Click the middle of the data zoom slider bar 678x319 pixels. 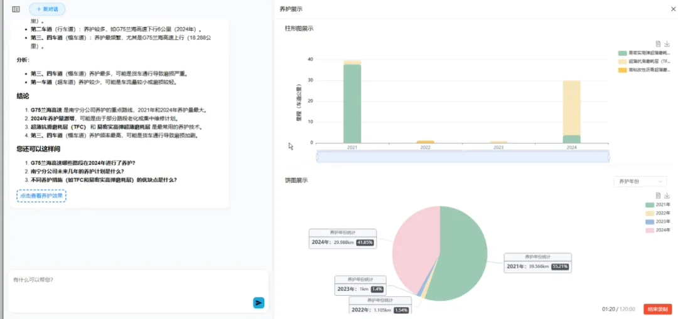463,157
